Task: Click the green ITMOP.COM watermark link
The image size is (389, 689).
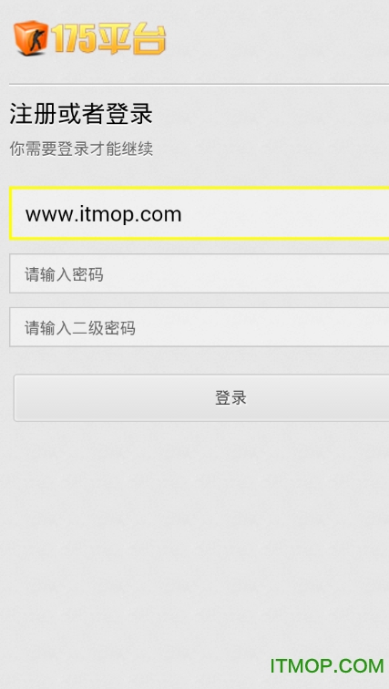Action: 327,665
